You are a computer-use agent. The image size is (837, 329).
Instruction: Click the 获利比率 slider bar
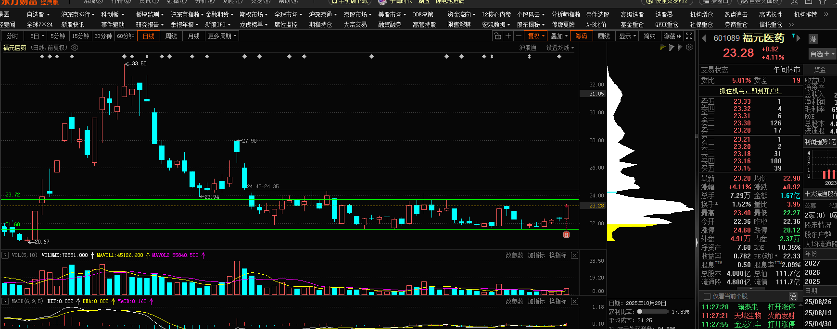coord(653,312)
